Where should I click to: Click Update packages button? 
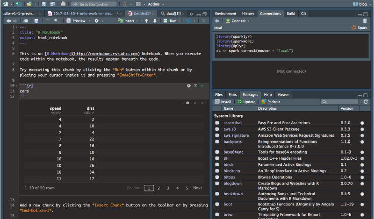click(247, 102)
